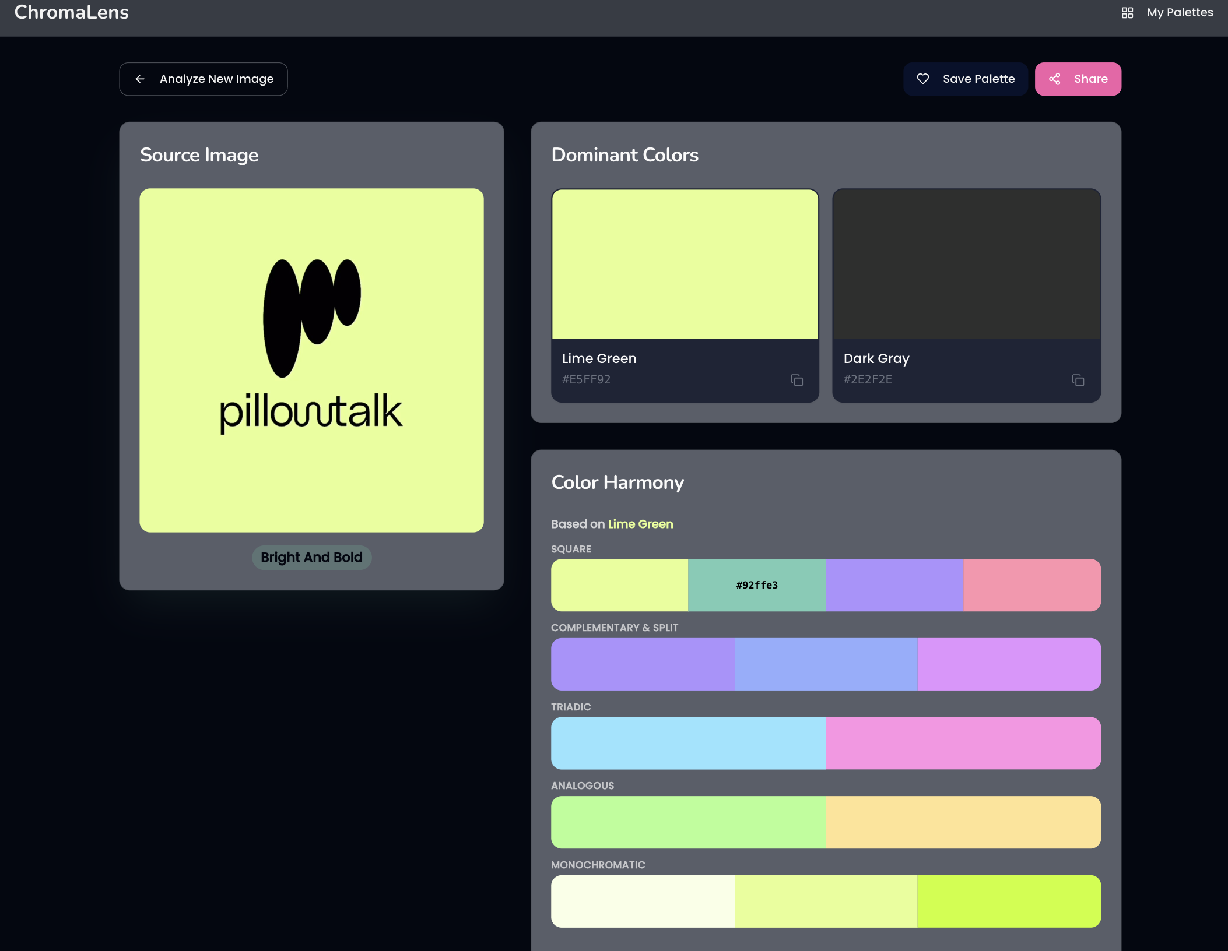1228x951 pixels.
Task: Click the share network icon
Action: point(1054,79)
